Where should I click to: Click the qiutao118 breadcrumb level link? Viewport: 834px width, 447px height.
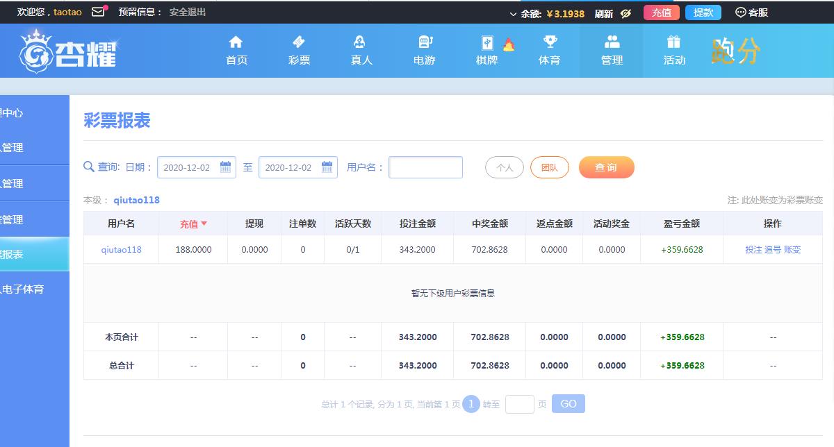coord(136,200)
